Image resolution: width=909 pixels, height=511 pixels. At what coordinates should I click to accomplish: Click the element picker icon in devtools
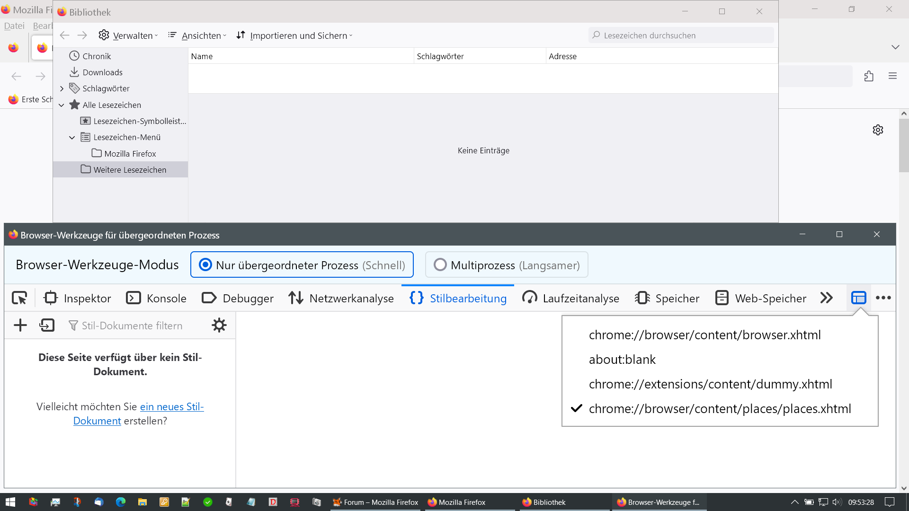(19, 298)
